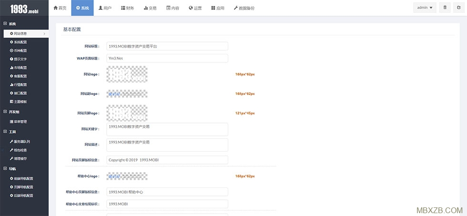Click the 基本配置 section heading
This screenshot has width=467, height=216.
72,30
